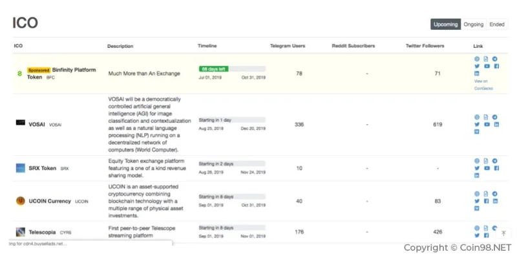Switch to the Ongoing tab

[x=474, y=25]
